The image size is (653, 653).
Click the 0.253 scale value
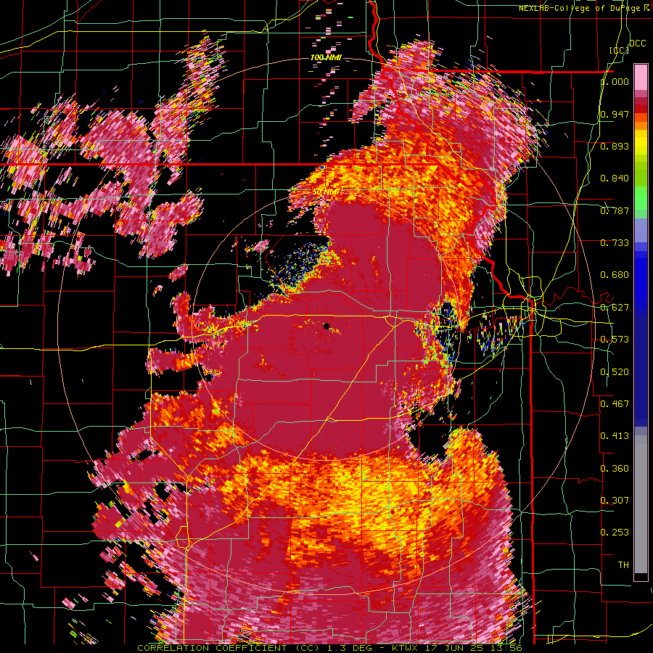click(x=615, y=533)
